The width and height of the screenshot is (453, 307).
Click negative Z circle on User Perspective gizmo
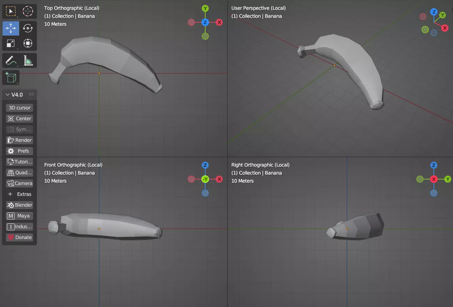(x=434, y=33)
